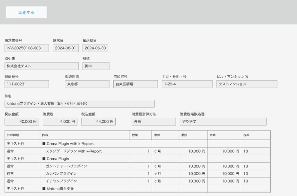The width and height of the screenshot is (297, 196).
Task: Click 金額 10,000 円 in スタンダードプラン row
Action: [x=224, y=151]
